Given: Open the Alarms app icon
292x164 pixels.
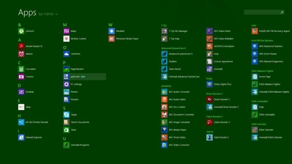Looking at the screenshot, I should [21, 54].
